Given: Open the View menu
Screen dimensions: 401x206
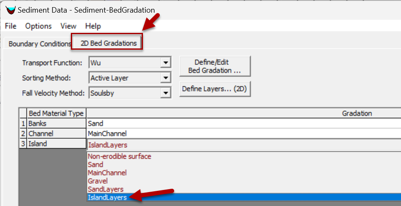Looking at the screenshot, I should pyautogui.click(x=68, y=26).
